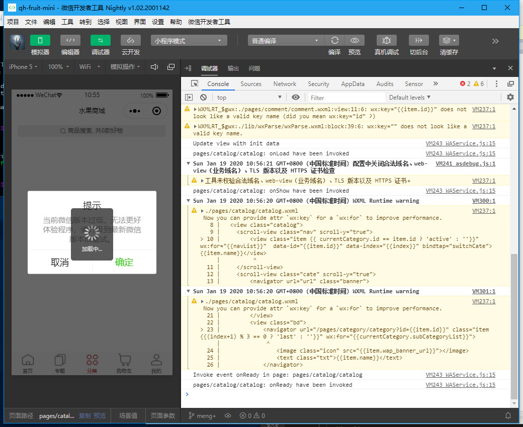Open the Default levels dropdown
This screenshot has height=427, width=523.
click(x=409, y=98)
